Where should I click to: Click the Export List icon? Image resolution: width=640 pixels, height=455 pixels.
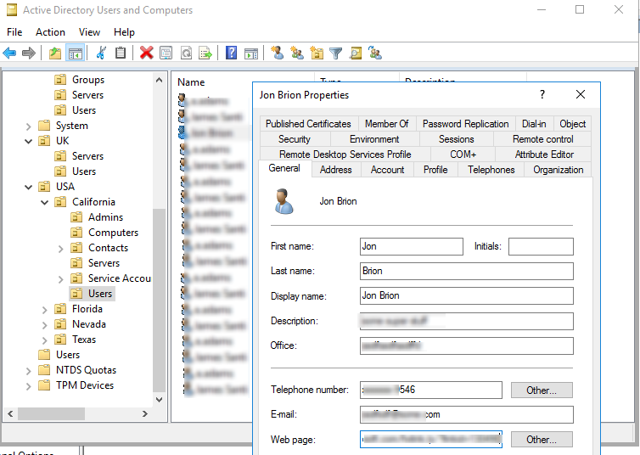[x=205, y=53]
